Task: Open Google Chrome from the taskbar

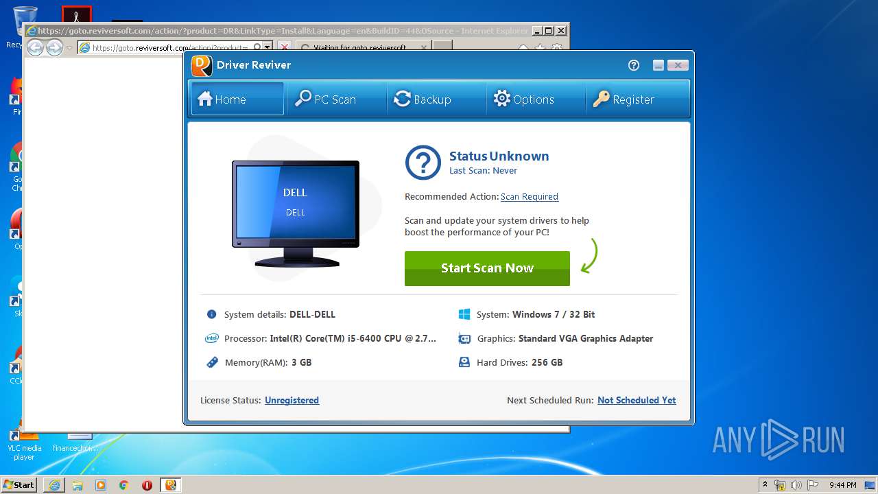Action: [x=124, y=485]
